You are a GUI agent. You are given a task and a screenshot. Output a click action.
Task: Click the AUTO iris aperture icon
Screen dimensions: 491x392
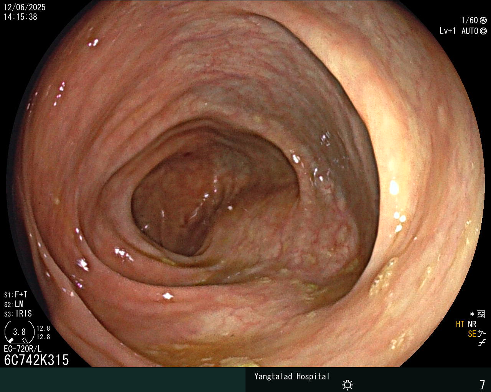coord(483,31)
